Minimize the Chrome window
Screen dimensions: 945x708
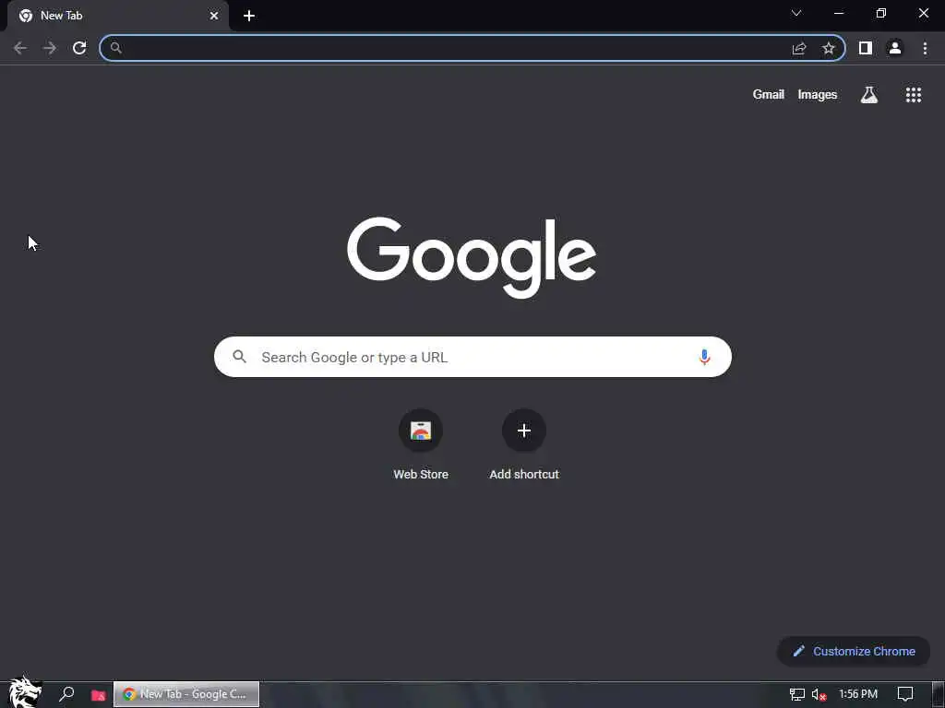pyautogui.click(x=839, y=13)
